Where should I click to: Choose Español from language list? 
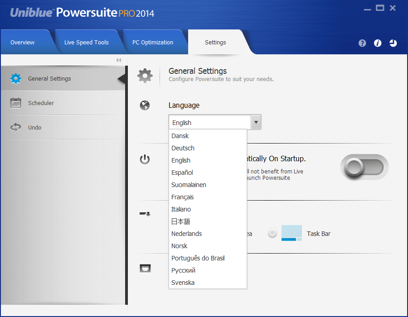208,173
